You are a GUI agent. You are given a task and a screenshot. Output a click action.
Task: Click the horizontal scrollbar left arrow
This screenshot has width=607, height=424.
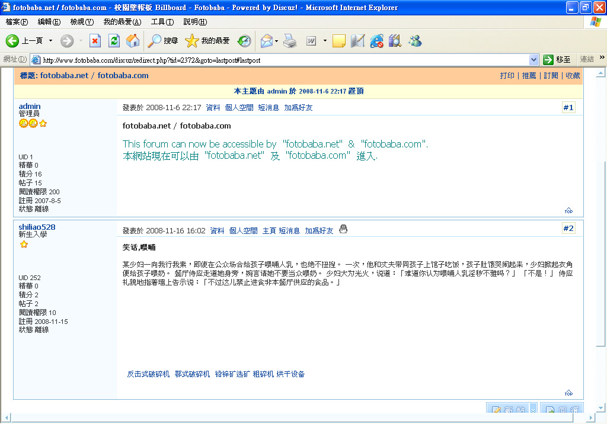[x=6, y=418]
